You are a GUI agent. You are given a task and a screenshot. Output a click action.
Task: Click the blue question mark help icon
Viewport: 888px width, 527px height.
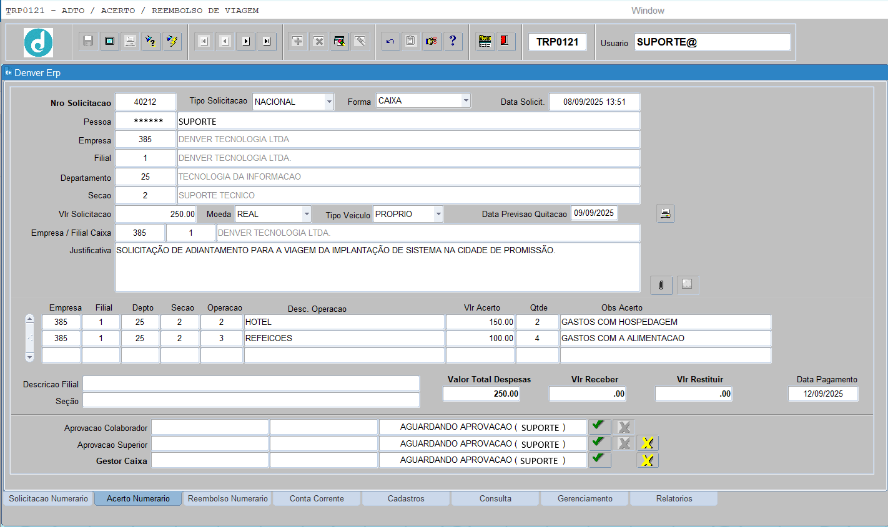[453, 41]
